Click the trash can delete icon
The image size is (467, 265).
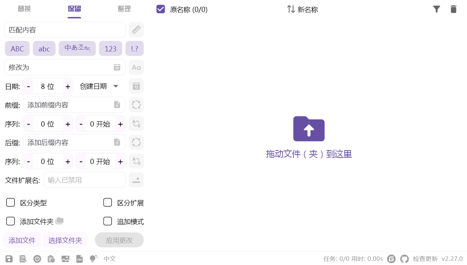(453, 9)
